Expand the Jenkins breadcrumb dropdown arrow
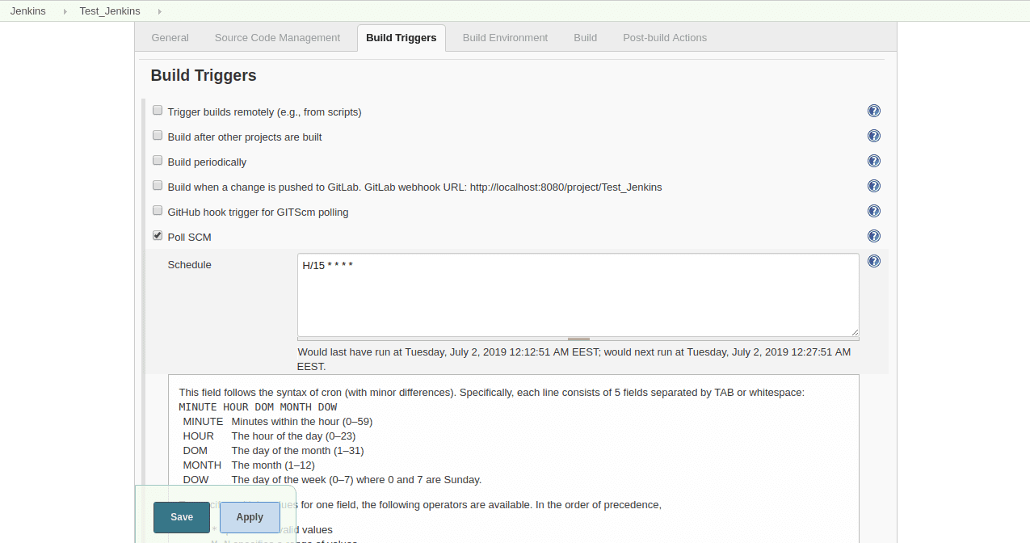This screenshot has height=543, width=1030. [x=65, y=11]
